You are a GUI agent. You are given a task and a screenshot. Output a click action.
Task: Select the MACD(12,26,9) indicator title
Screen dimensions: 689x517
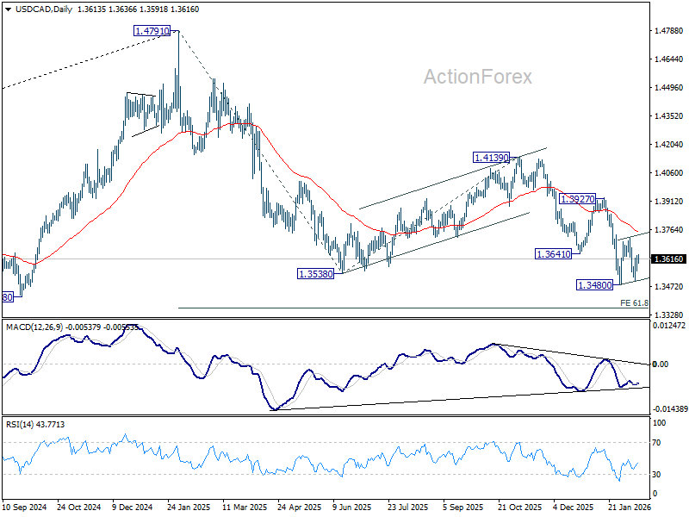tap(34, 327)
